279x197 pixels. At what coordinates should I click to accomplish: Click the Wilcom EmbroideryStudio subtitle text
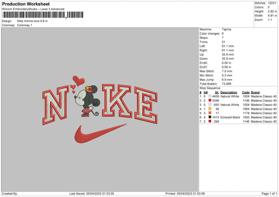[x=33, y=9]
